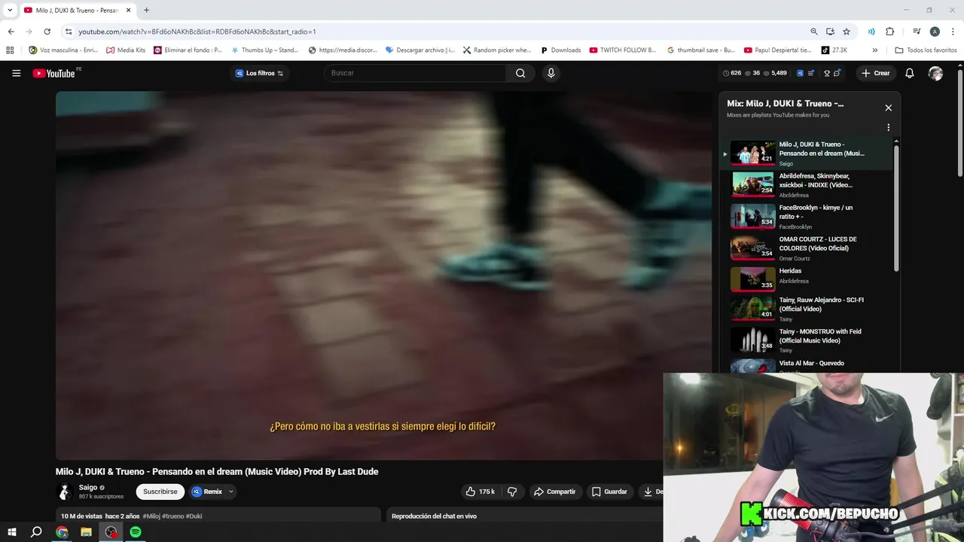Viewport: 964px width, 542px height.
Task: Click the video player area
Action: click(384, 276)
